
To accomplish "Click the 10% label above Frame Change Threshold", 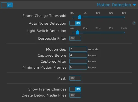I will 98,13.
